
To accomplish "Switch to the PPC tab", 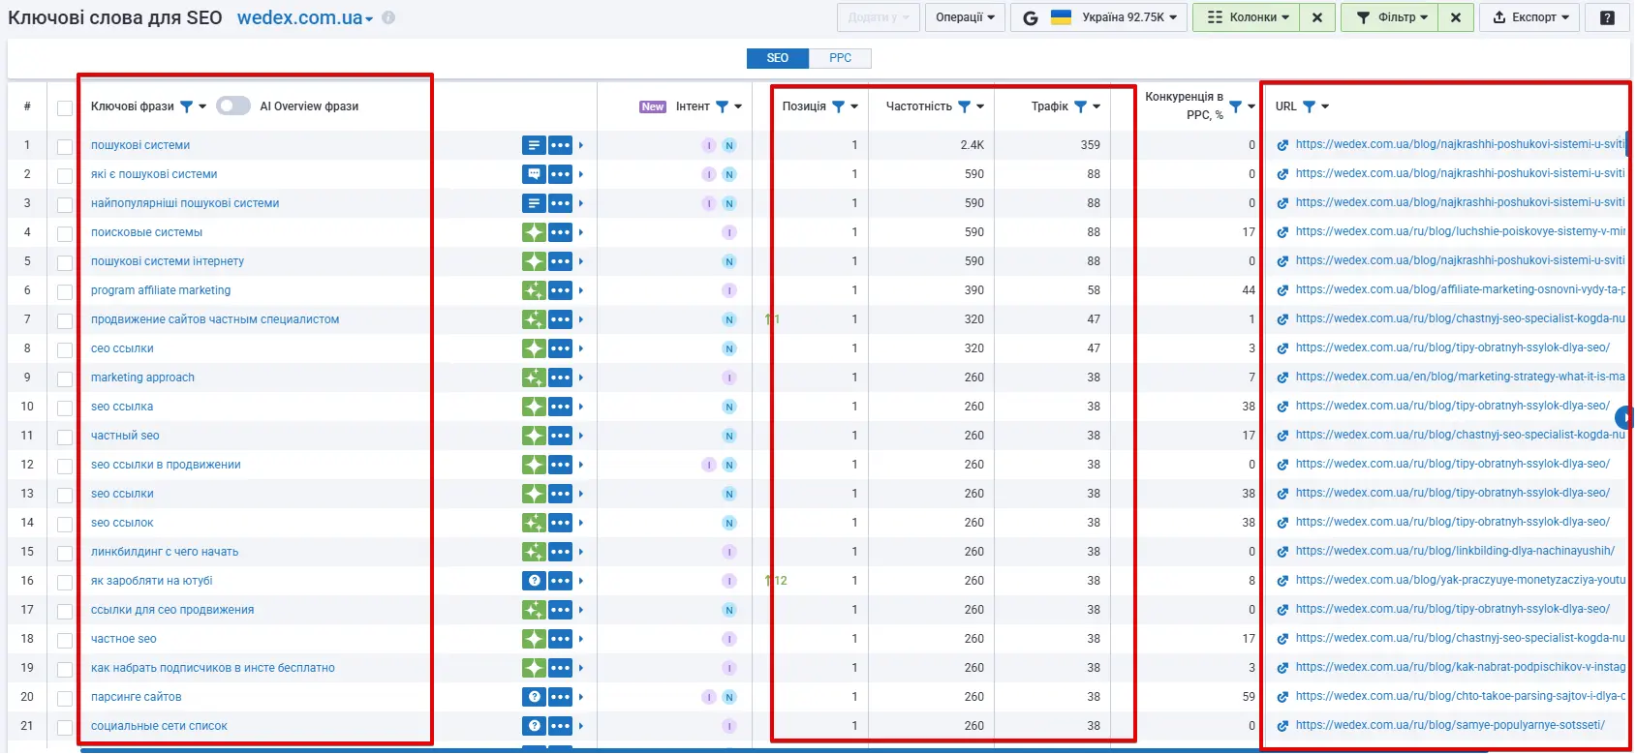I will click(840, 58).
